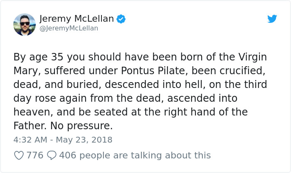
Task: Click the reply speech bubble icon
Action: tap(52, 155)
